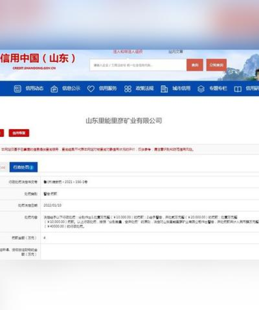Click the open book icon in navigation

tap(238, 89)
